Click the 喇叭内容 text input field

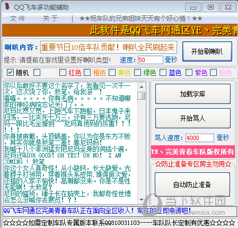[109, 47]
